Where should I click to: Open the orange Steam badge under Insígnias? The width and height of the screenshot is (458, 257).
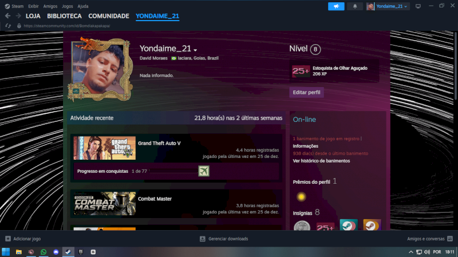(x=372, y=224)
